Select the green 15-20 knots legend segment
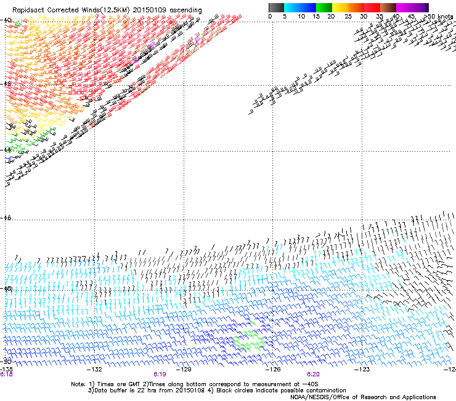Viewport: 456px width, 401px height. [324, 7]
